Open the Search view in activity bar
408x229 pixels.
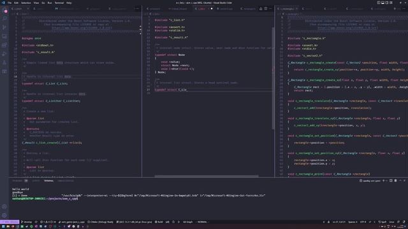pos(4,18)
